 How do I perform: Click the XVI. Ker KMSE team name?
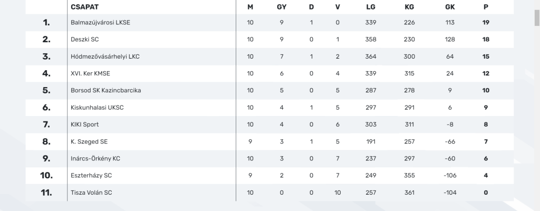click(x=91, y=73)
